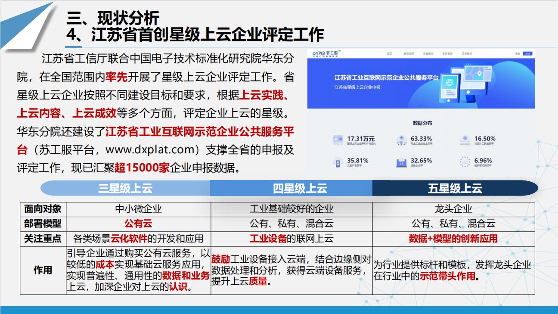The height and width of the screenshot is (314, 558).
Task: Click the cloud chart icon beside 17.31万元
Action: pyautogui.click(x=337, y=140)
